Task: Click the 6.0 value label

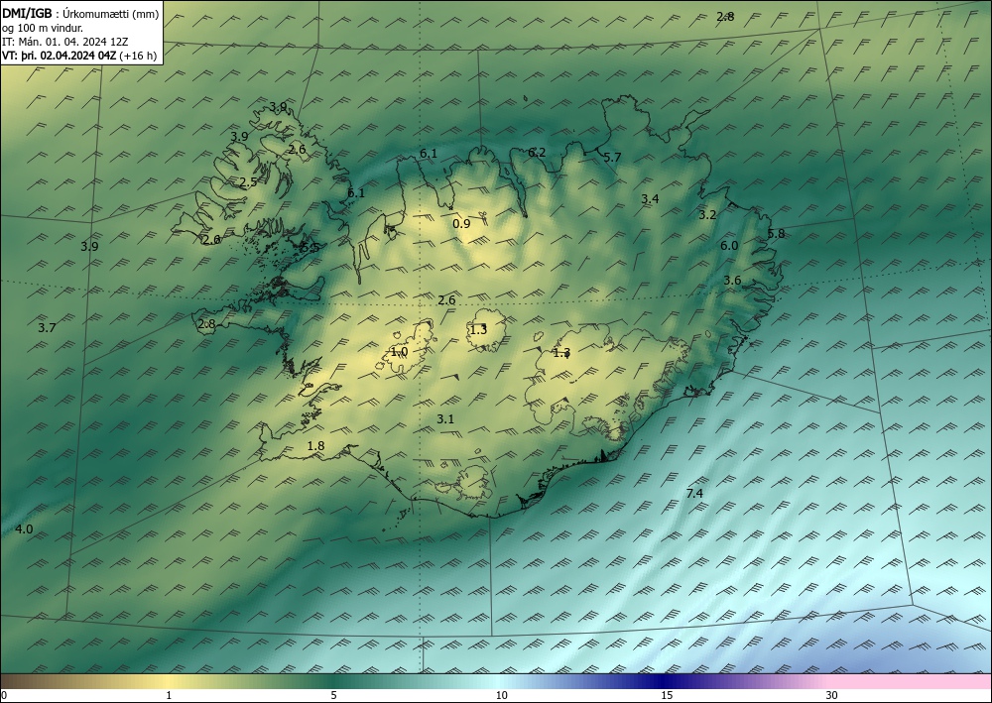Action: pos(729,246)
